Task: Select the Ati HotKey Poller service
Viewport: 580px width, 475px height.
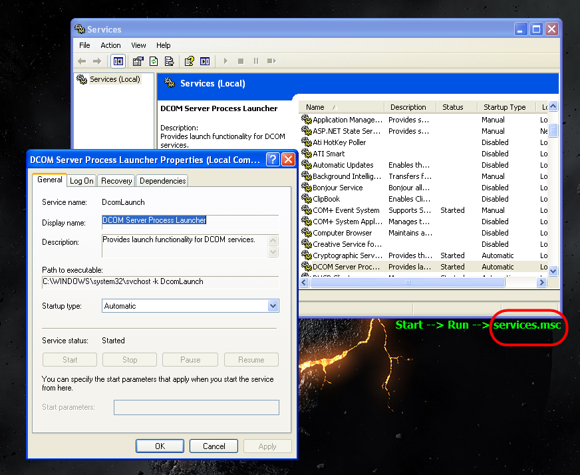Action: click(424, 142)
